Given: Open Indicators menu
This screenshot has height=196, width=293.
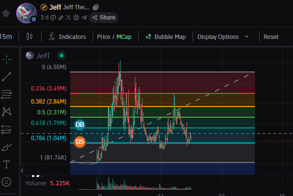Looking at the screenshot, I should pyautogui.click(x=67, y=36).
